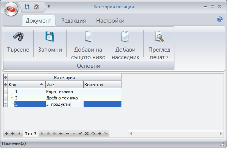The width and height of the screenshot is (227, 148).
Task: Go to previous page in navigator
Action: 13,133
